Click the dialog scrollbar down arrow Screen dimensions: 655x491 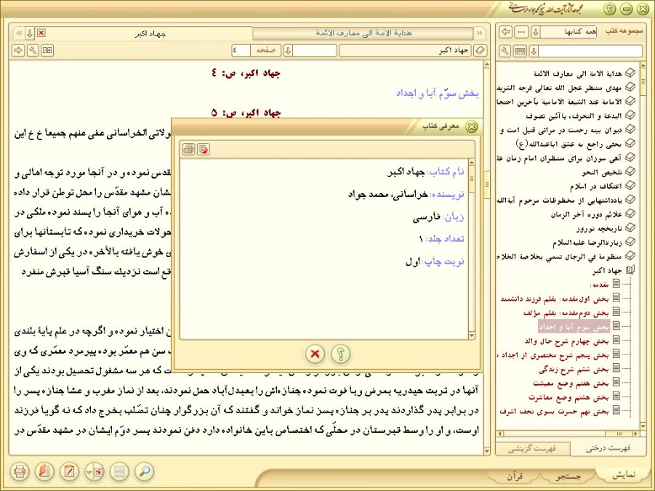[x=472, y=336]
